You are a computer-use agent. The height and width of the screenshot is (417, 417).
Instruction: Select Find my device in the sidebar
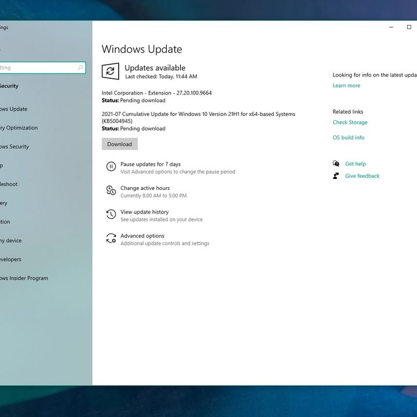click(x=10, y=241)
